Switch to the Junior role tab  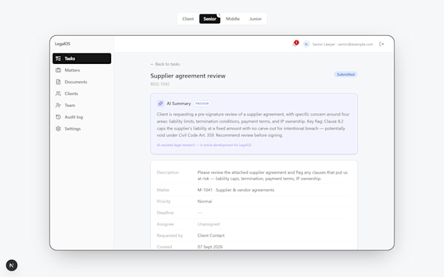click(x=255, y=19)
